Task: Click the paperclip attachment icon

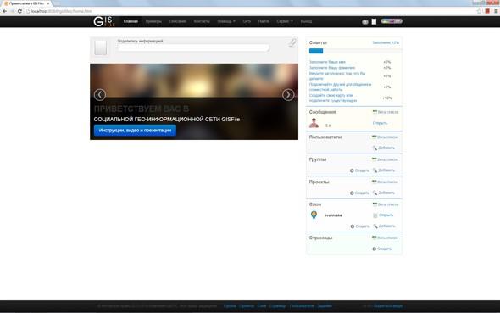Action: [292, 42]
